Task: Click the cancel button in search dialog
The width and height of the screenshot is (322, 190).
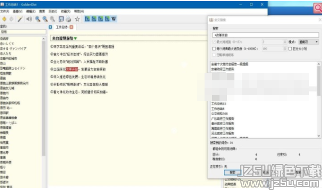Action: (x=266, y=173)
